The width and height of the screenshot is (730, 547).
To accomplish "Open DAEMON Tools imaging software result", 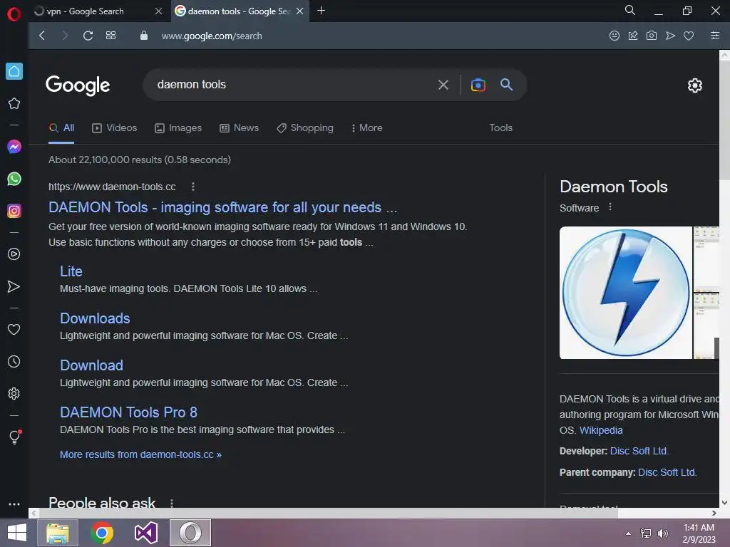I will 223,207.
